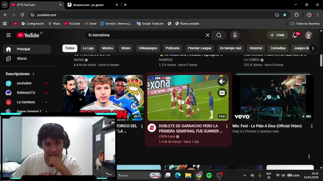Open the account avatar menu
323x181 pixels.
[308, 35]
